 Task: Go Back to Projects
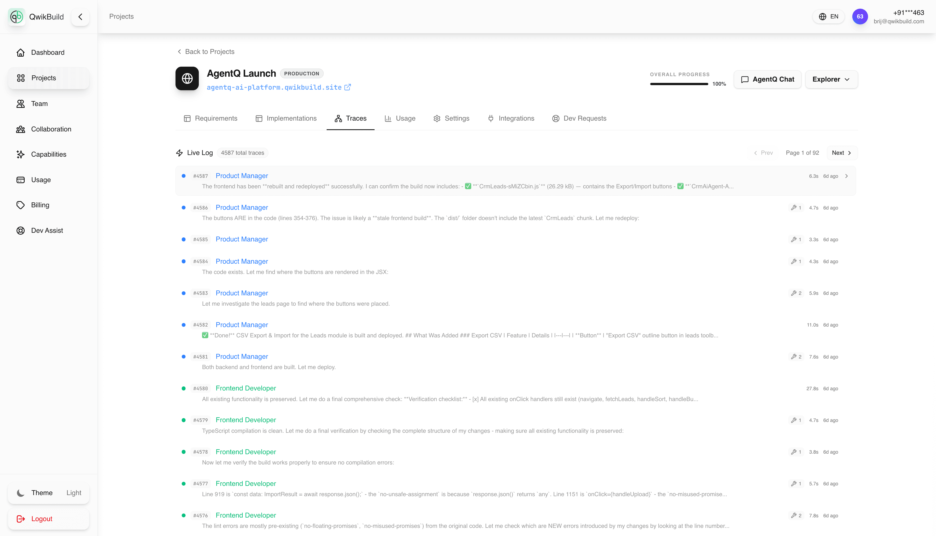coord(206,51)
